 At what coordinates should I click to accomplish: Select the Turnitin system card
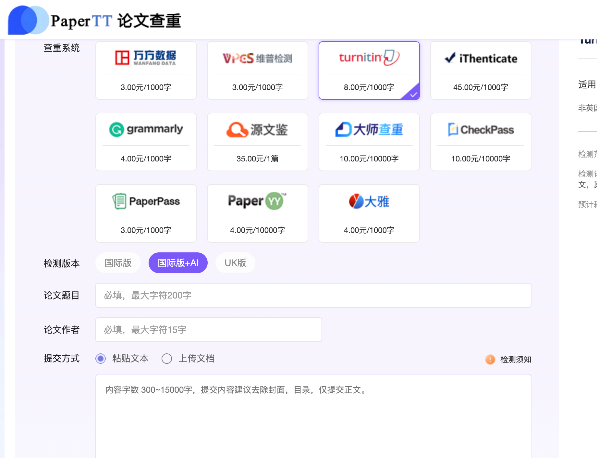click(369, 70)
